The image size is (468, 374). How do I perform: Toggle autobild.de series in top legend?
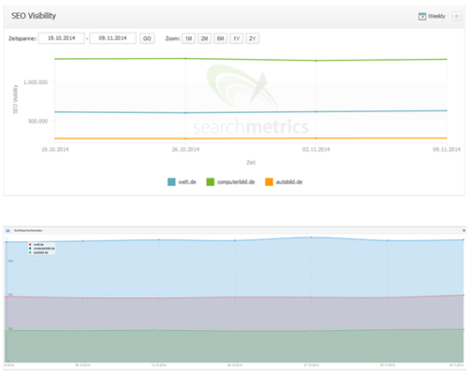pos(289,182)
